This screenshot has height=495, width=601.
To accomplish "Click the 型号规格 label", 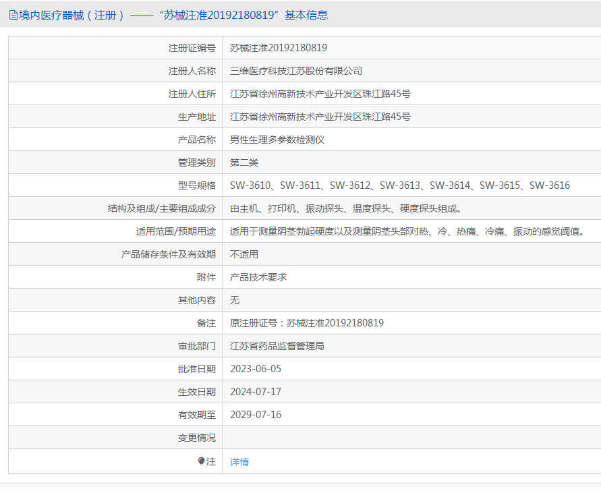I will coord(197,185).
